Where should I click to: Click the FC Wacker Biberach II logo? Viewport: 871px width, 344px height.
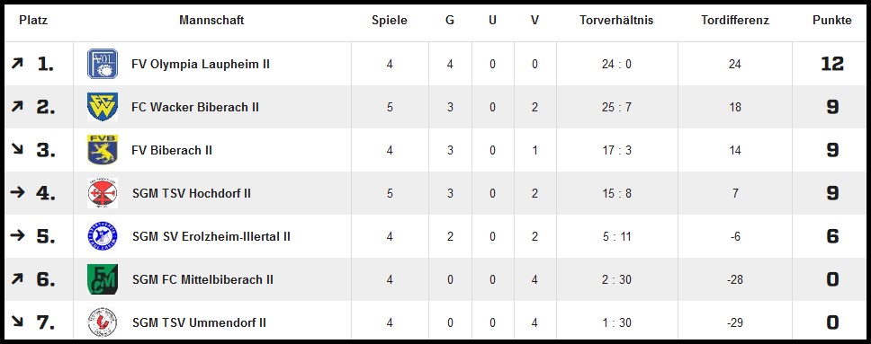click(103, 107)
